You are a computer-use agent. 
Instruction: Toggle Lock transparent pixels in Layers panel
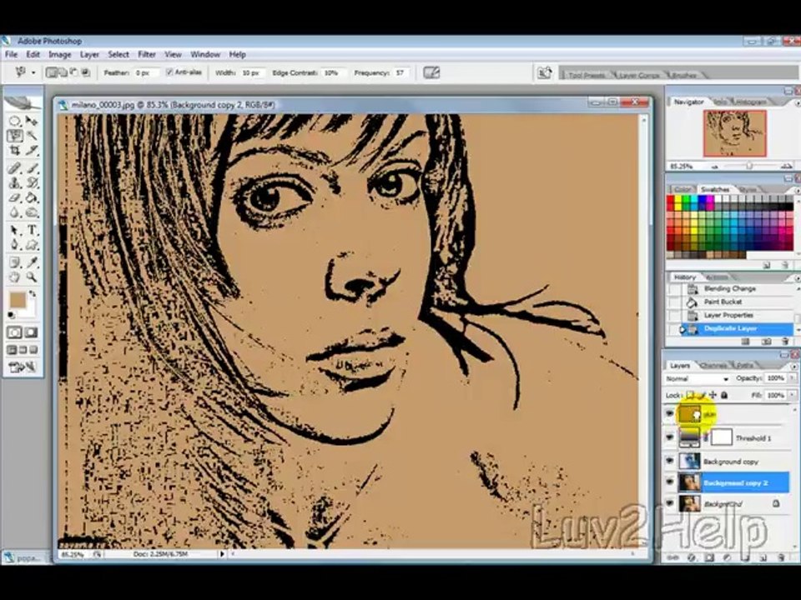pyautogui.click(x=690, y=395)
